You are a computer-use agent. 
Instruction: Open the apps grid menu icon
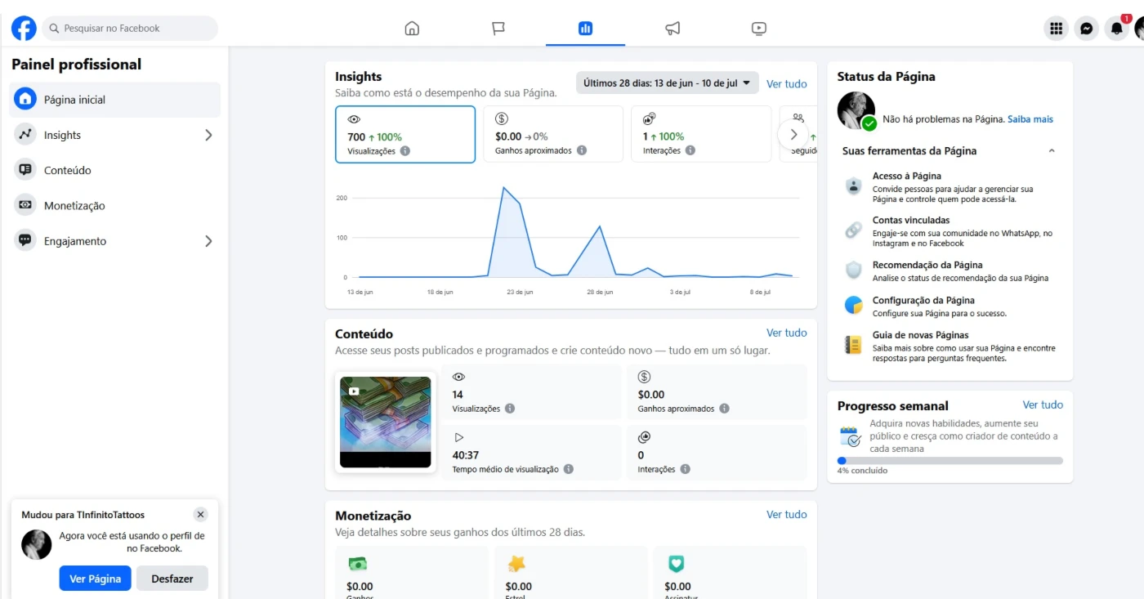click(1057, 29)
